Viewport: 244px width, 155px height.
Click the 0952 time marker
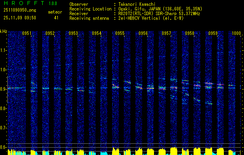pos(50,33)
